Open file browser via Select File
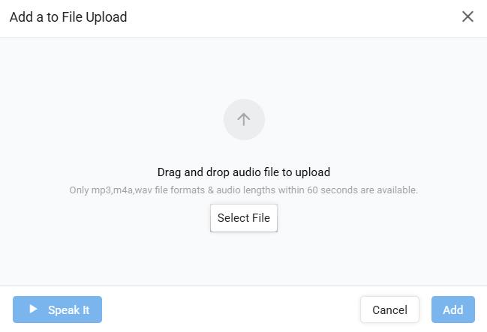 244,218
